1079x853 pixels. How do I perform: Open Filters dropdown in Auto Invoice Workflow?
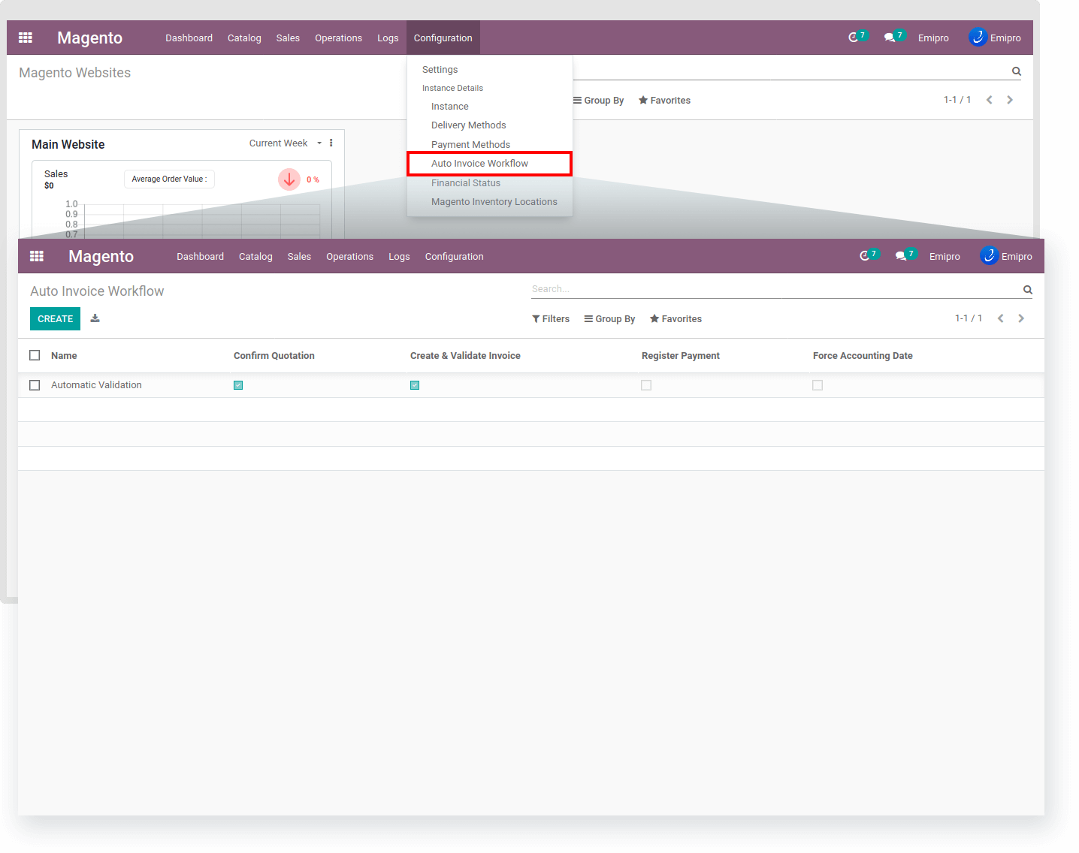pos(551,319)
